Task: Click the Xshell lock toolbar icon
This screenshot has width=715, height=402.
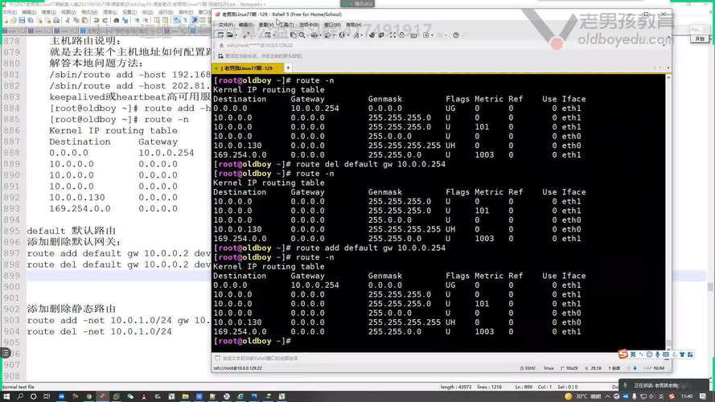Action: [402, 35]
